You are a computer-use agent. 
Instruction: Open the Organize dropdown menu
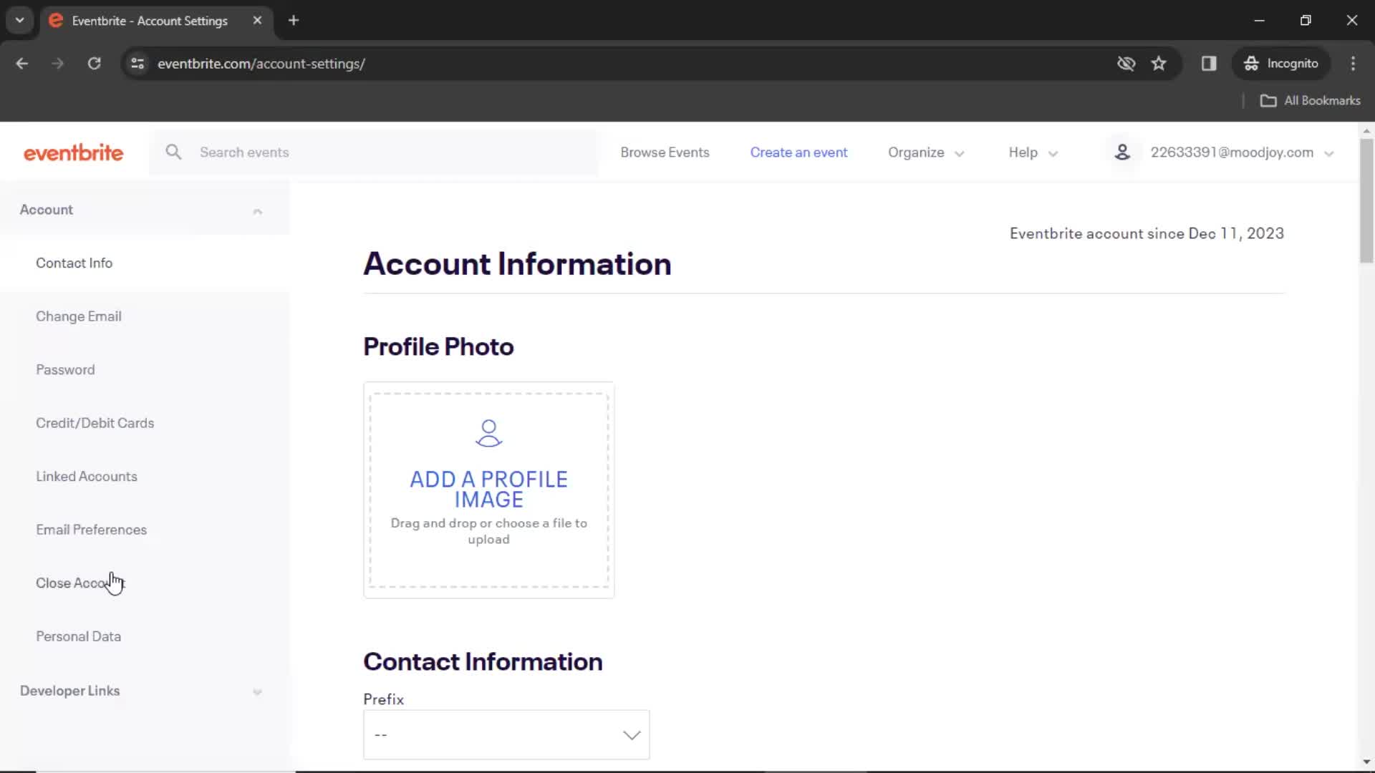pyautogui.click(x=926, y=152)
